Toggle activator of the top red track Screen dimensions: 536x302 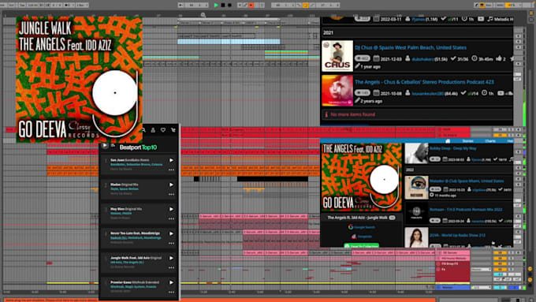500,129
